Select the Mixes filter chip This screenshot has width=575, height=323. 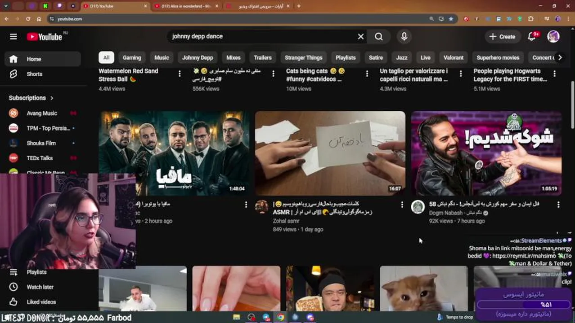point(233,57)
